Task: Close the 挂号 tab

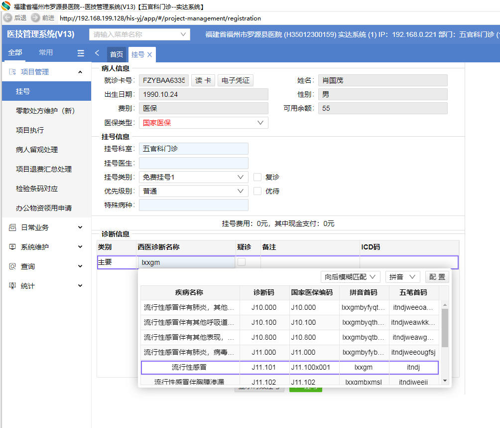Action: tap(149, 54)
